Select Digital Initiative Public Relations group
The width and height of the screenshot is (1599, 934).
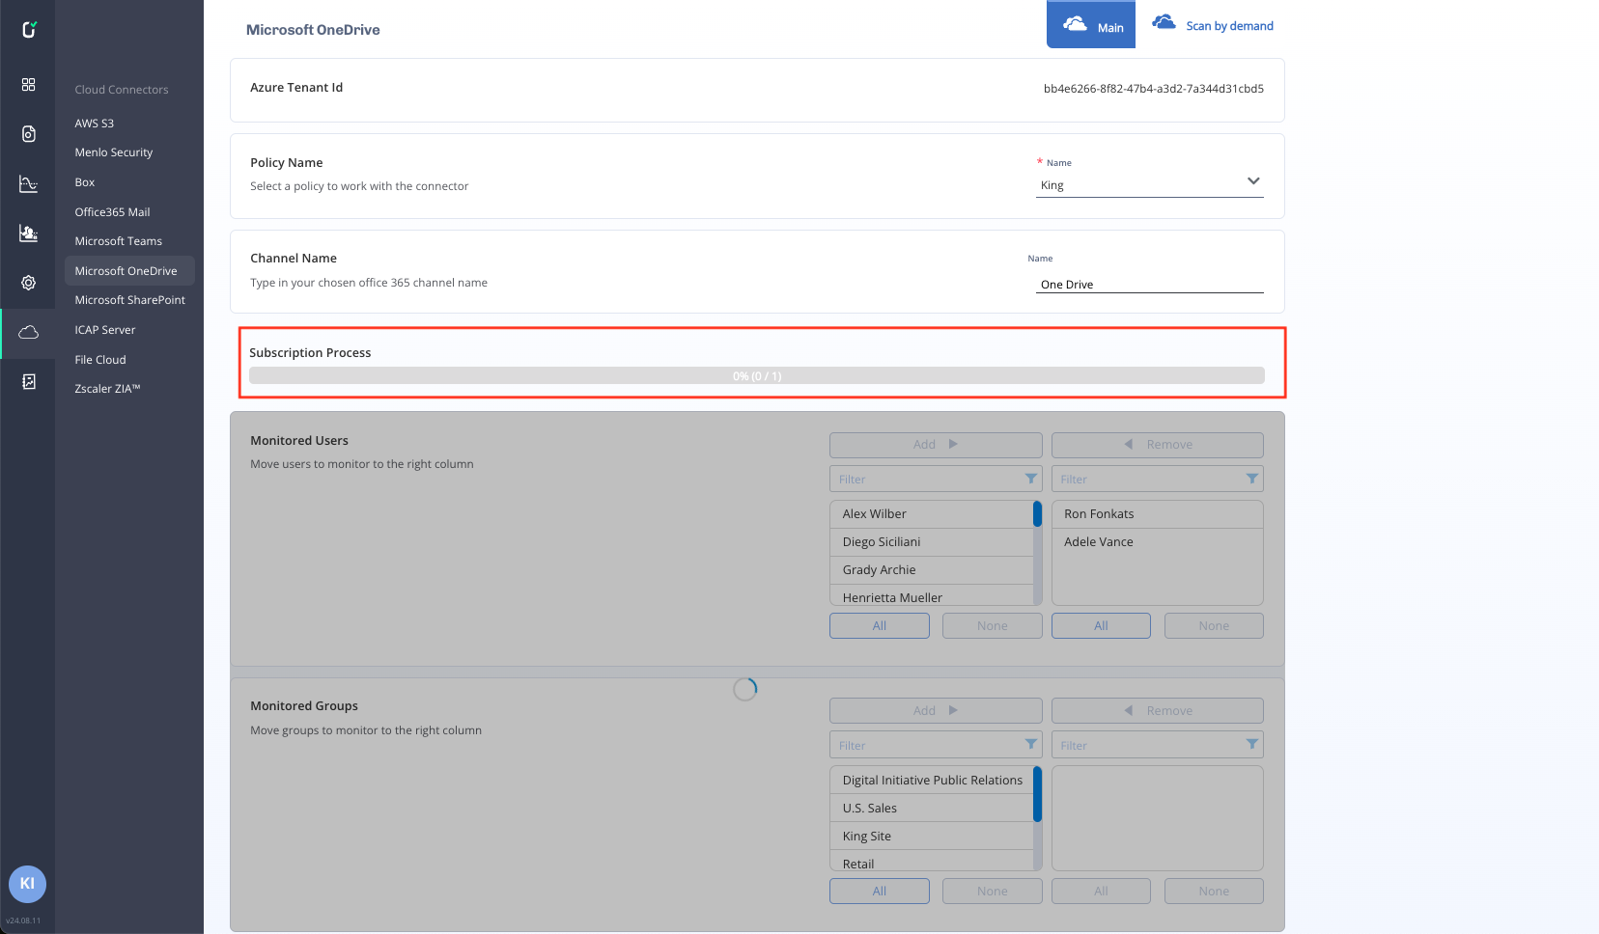pos(932,781)
